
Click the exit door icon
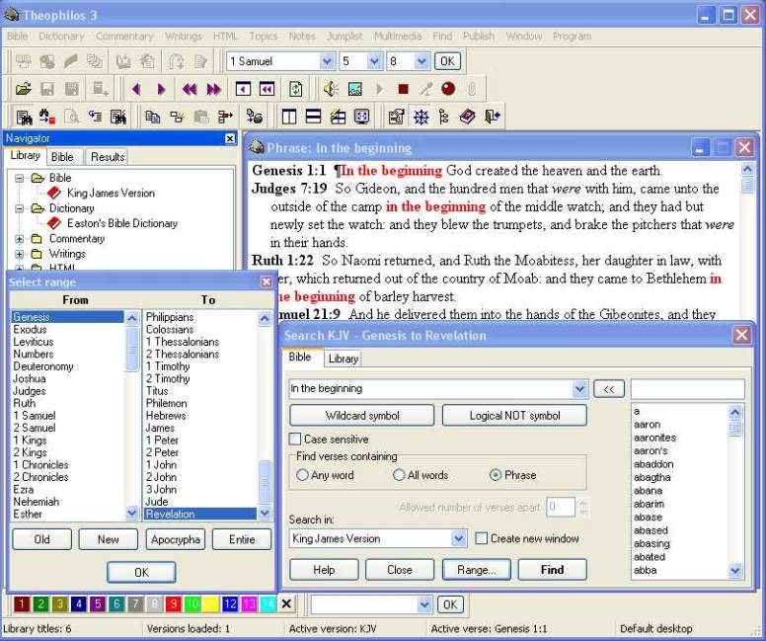(492, 117)
